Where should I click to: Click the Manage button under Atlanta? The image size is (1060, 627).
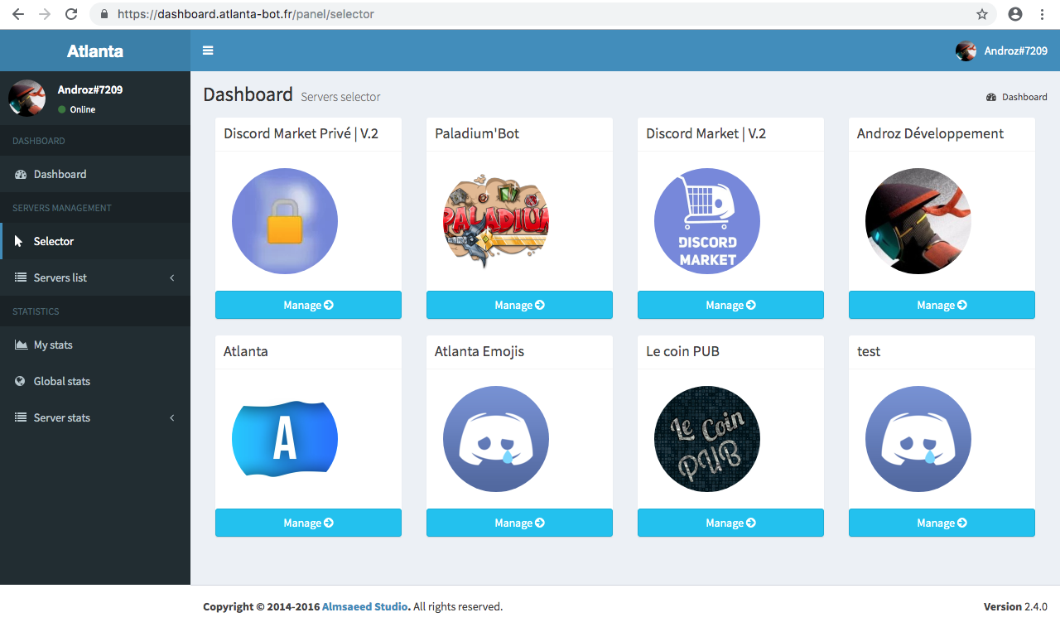point(308,523)
